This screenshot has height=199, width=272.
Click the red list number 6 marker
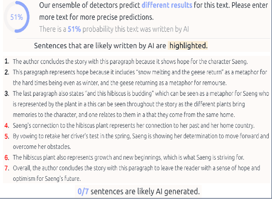6,157
